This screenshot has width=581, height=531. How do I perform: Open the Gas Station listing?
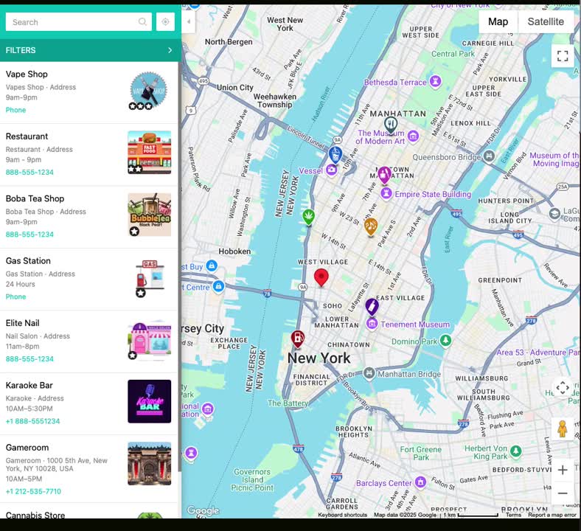pyautogui.click(x=28, y=261)
